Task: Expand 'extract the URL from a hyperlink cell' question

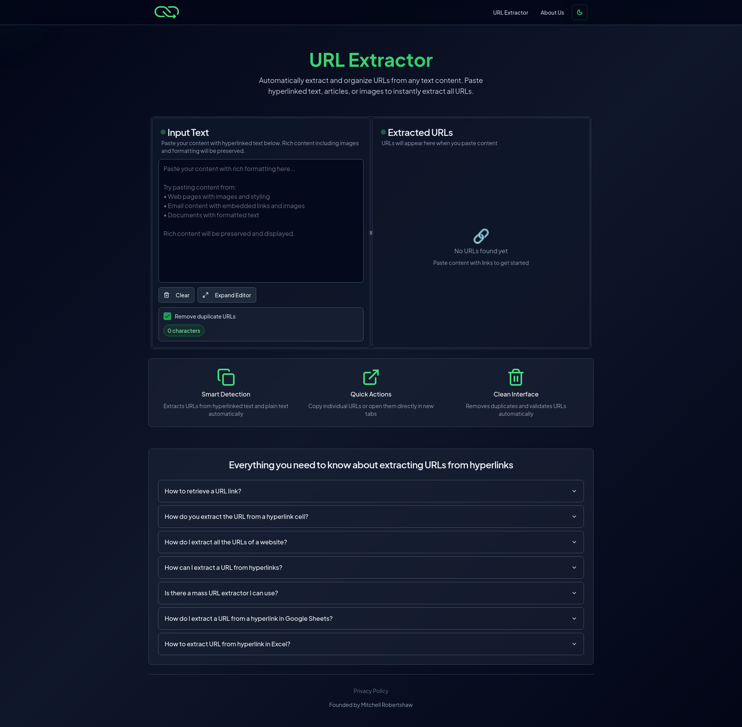Action: click(x=371, y=517)
